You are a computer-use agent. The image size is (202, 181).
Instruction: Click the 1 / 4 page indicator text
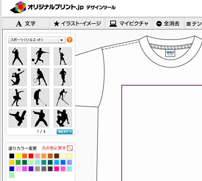tap(41, 132)
